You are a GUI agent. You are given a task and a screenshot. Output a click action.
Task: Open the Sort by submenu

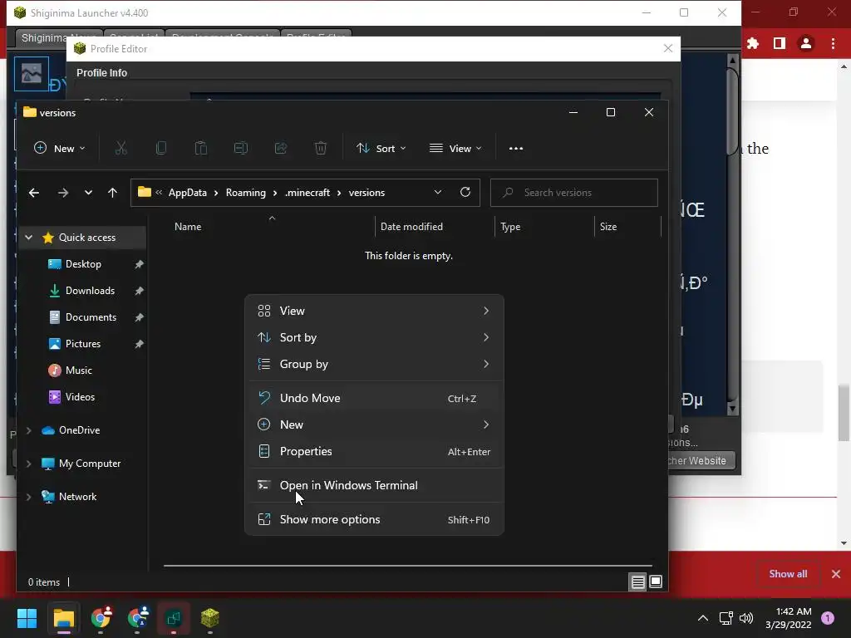click(374, 337)
